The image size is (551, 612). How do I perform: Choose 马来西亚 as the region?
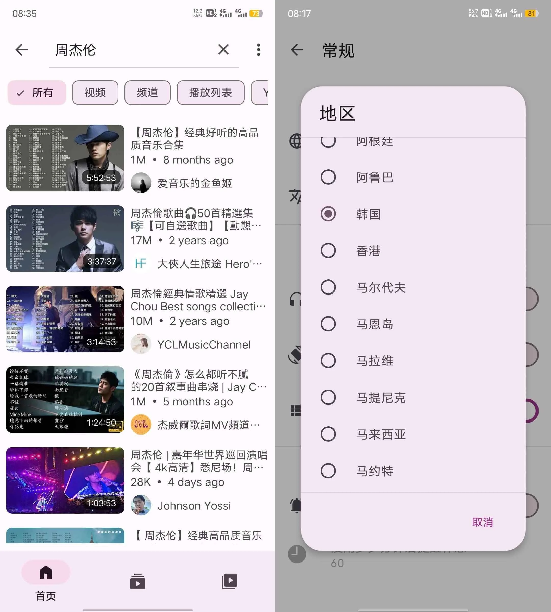click(328, 434)
